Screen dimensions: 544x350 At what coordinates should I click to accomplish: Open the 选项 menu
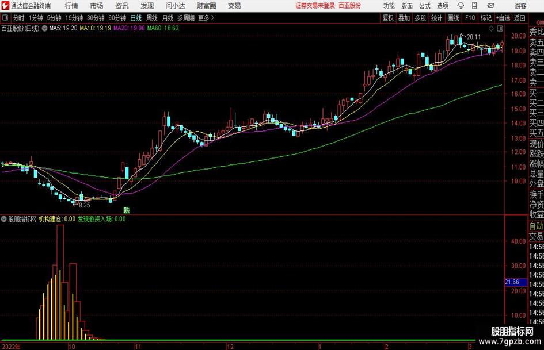[x=442, y=6]
